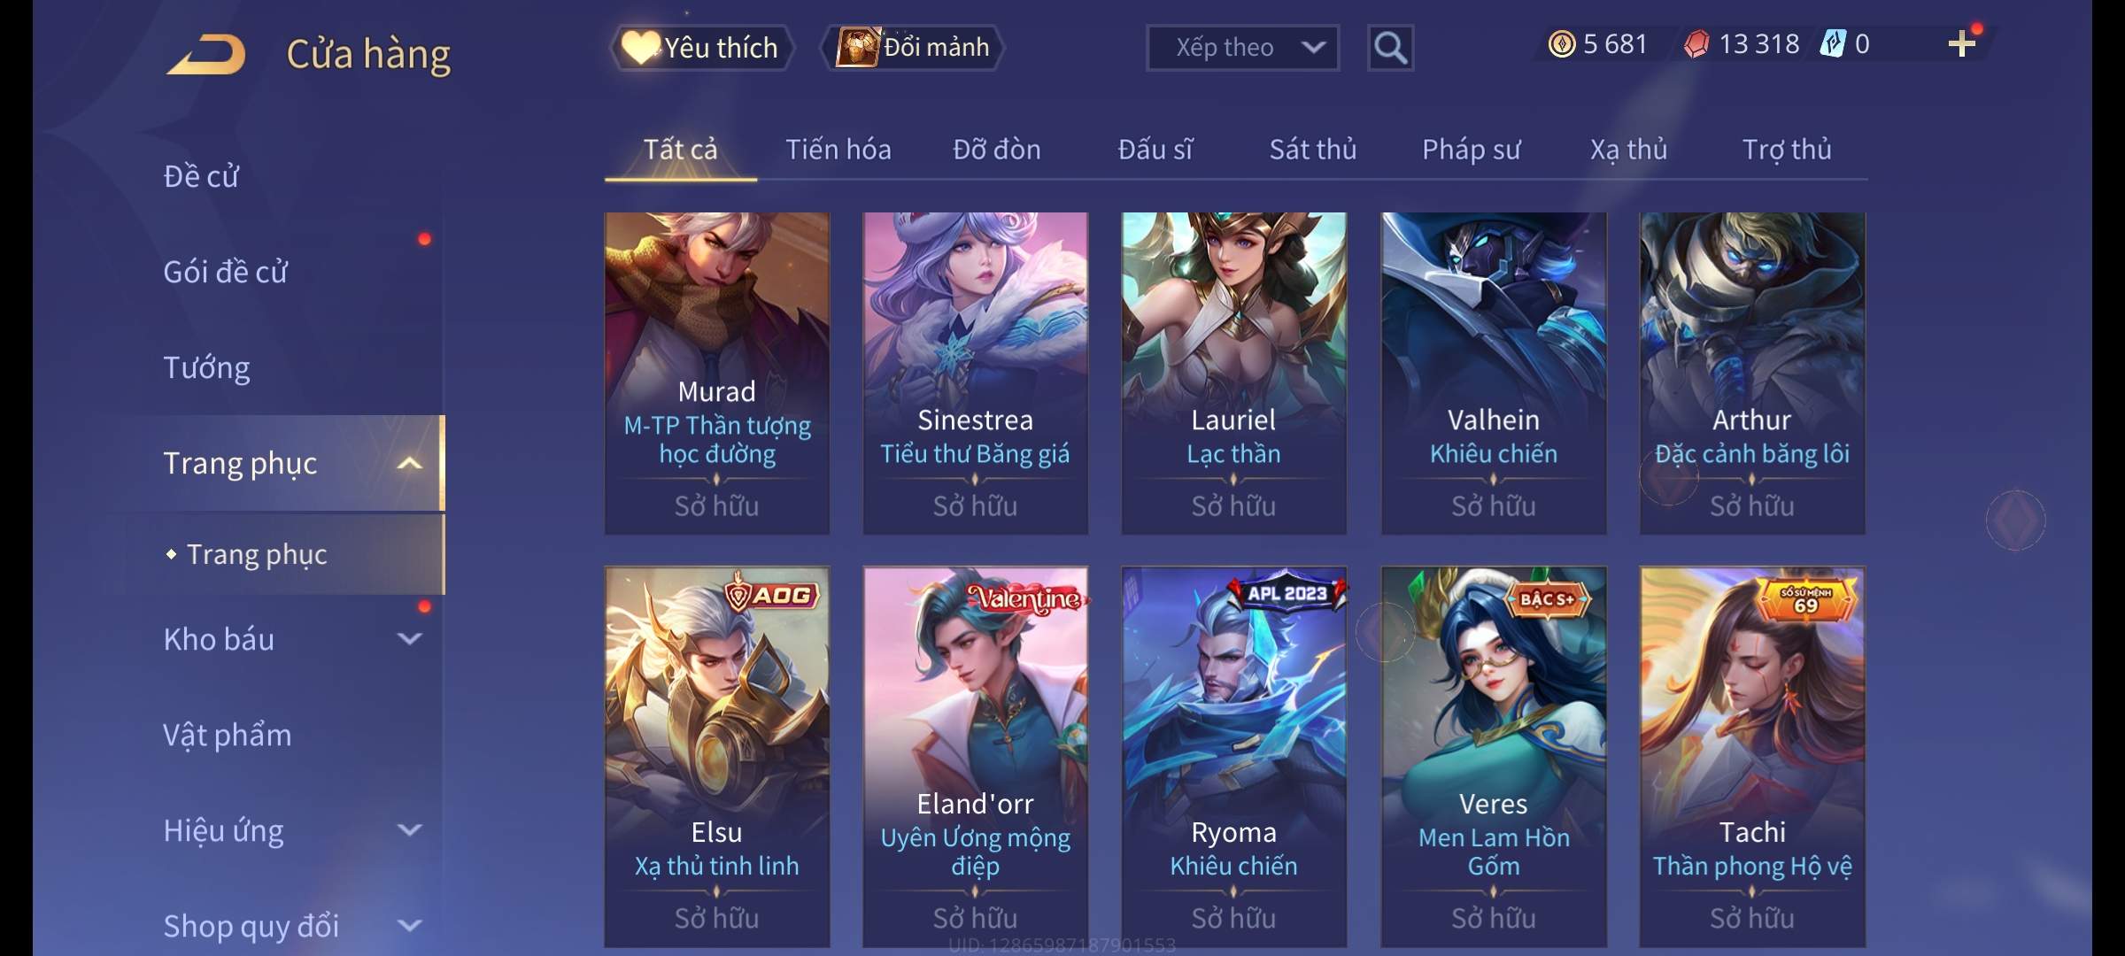Open the Tướng sidebar item
Viewport: 2125px width, 956px height.
click(206, 367)
